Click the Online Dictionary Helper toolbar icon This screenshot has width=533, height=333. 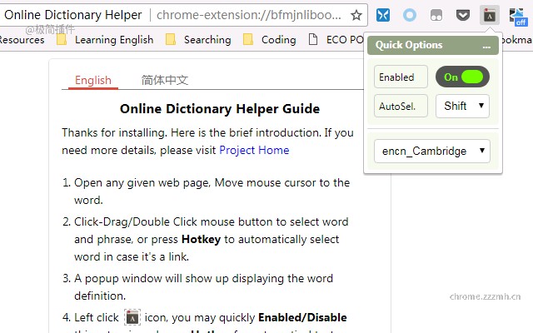pos(490,15)
